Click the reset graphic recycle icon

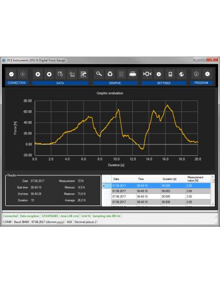click(x=110, y=74)
